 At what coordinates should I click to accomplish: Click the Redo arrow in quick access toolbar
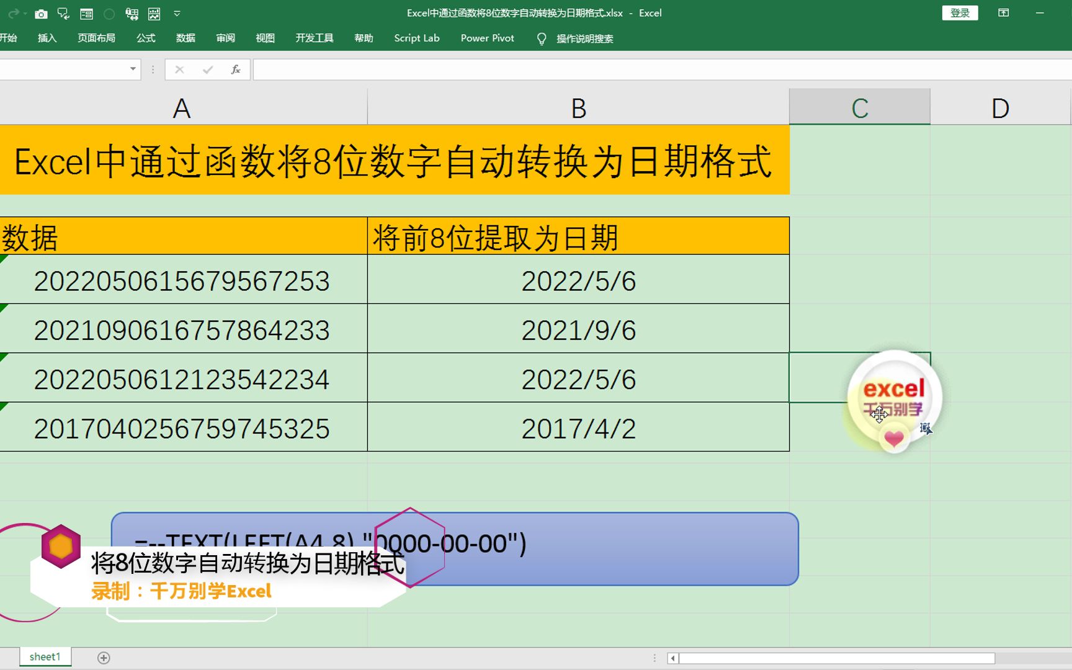[x=12, y=13]
